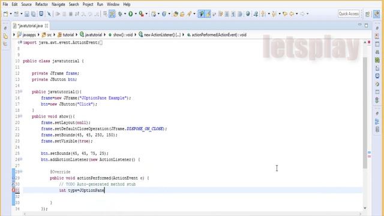Click the show() : void breadcrumb
The image size is (384, 216).
(121, 35)
